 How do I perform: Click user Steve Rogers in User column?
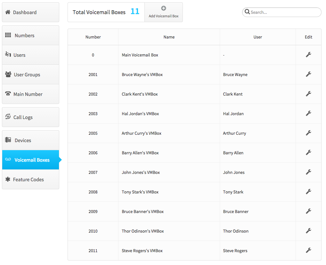click(x=235, y=251)
